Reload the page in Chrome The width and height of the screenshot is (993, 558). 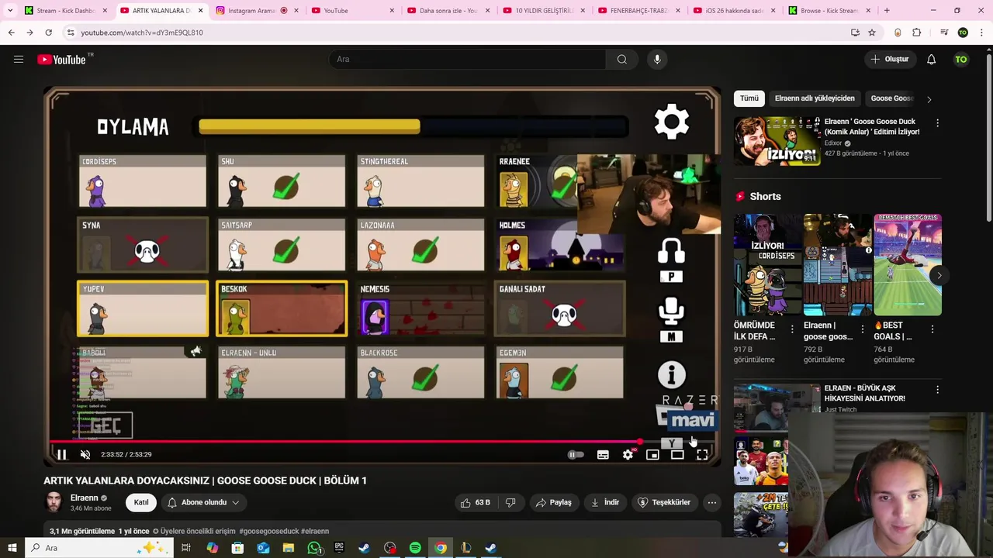(x=48, y=33)
